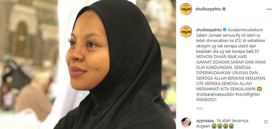The width and height of the screenshot is (272, 129).
Task: Click the 36m post timestamp
Action: tap(199, 109)
